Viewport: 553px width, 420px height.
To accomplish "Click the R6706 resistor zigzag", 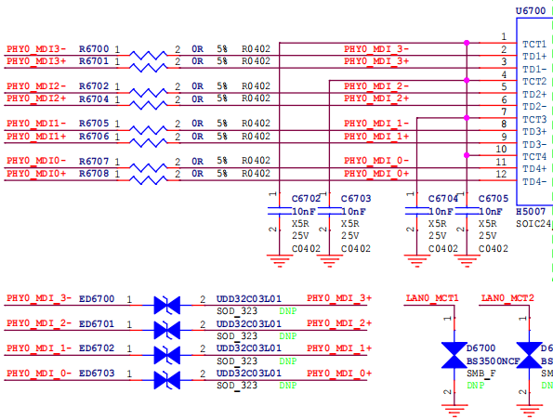I will pyautogui.click(x=148, y=143).
